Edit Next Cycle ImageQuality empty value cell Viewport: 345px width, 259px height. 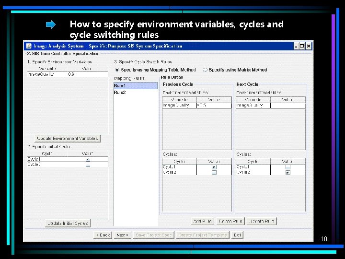(287, 106)
